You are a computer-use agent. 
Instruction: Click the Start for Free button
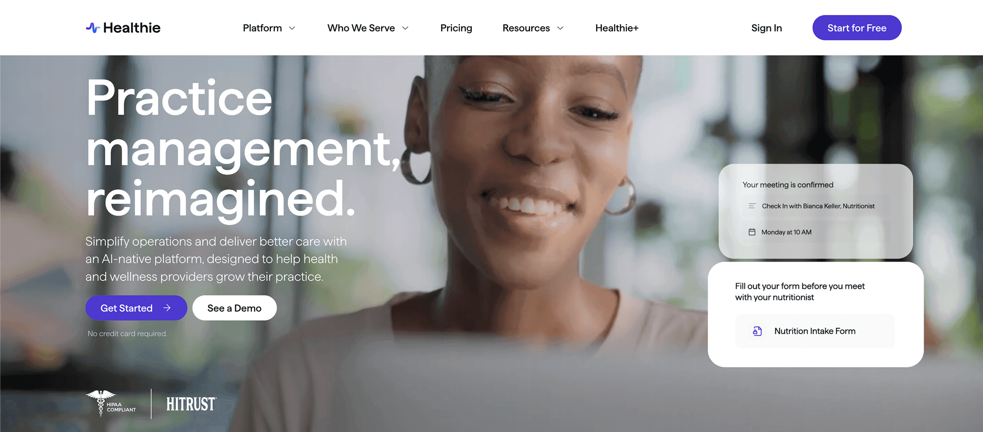(857, 28)
